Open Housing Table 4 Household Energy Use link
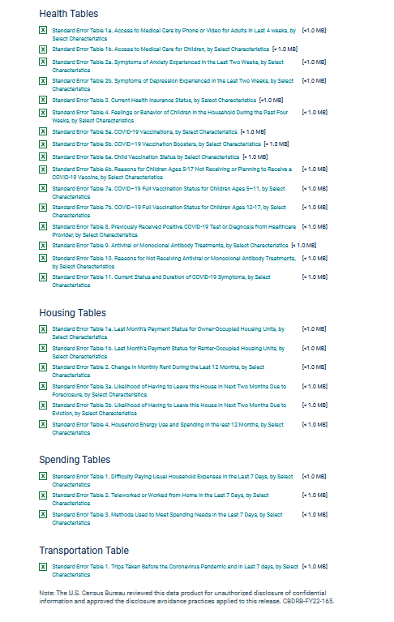This screenshot has width=394, height=622. (168, 429)
